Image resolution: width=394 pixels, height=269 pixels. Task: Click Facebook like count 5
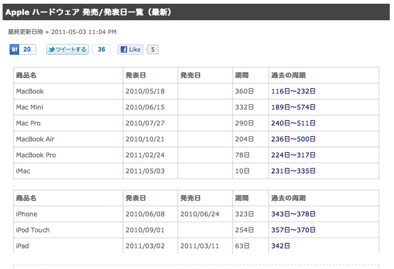(153, 49)
